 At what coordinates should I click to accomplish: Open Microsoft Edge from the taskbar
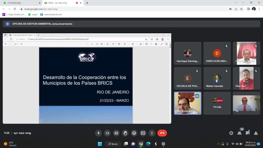coord(148,144)
